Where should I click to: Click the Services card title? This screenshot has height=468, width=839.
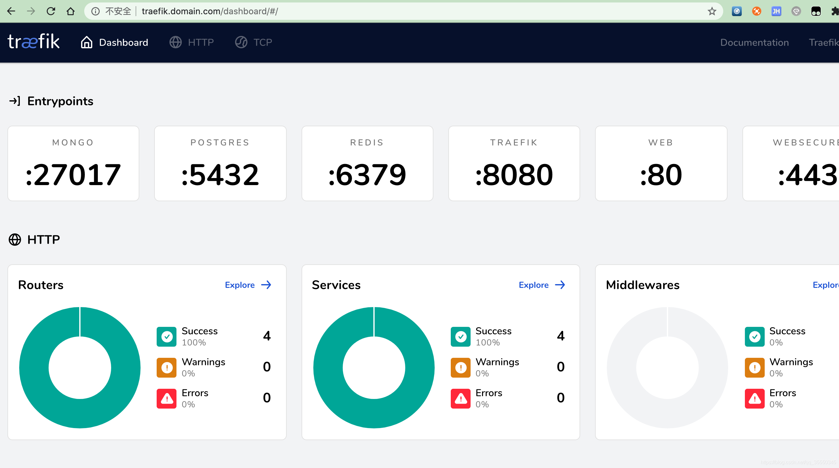pos(336,285)
